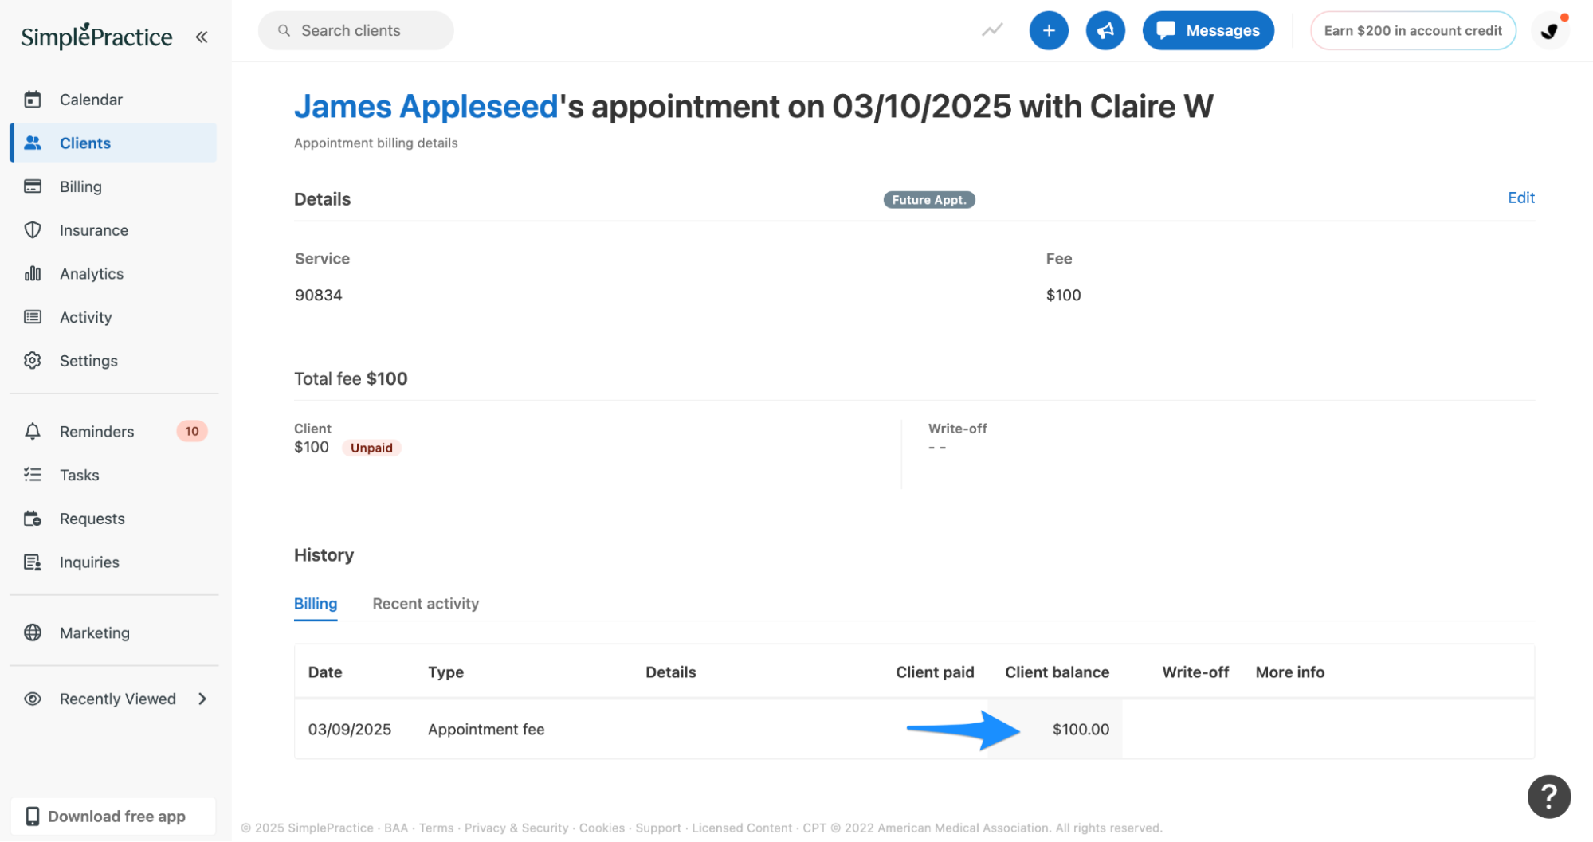Click the Messages button
Viewport: 1593px width, 842px height.
point(1208,30)
